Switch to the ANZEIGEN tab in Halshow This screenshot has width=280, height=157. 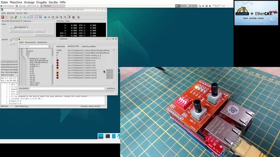[x=60, y=47]
